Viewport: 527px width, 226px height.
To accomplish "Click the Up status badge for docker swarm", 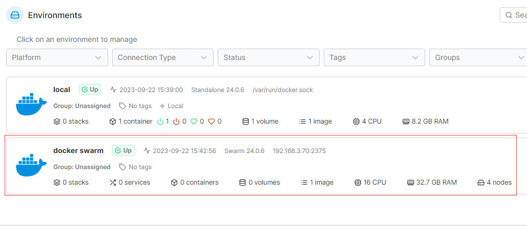I will [123, 150].
